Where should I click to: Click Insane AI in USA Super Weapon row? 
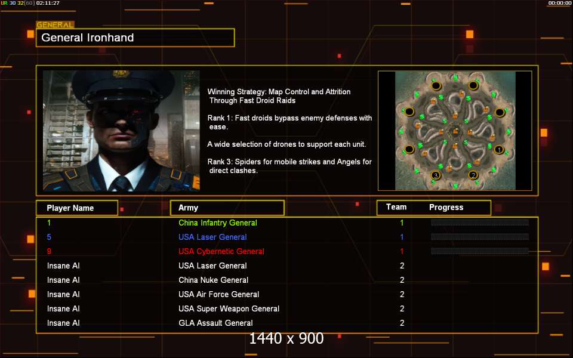(63, 308)
